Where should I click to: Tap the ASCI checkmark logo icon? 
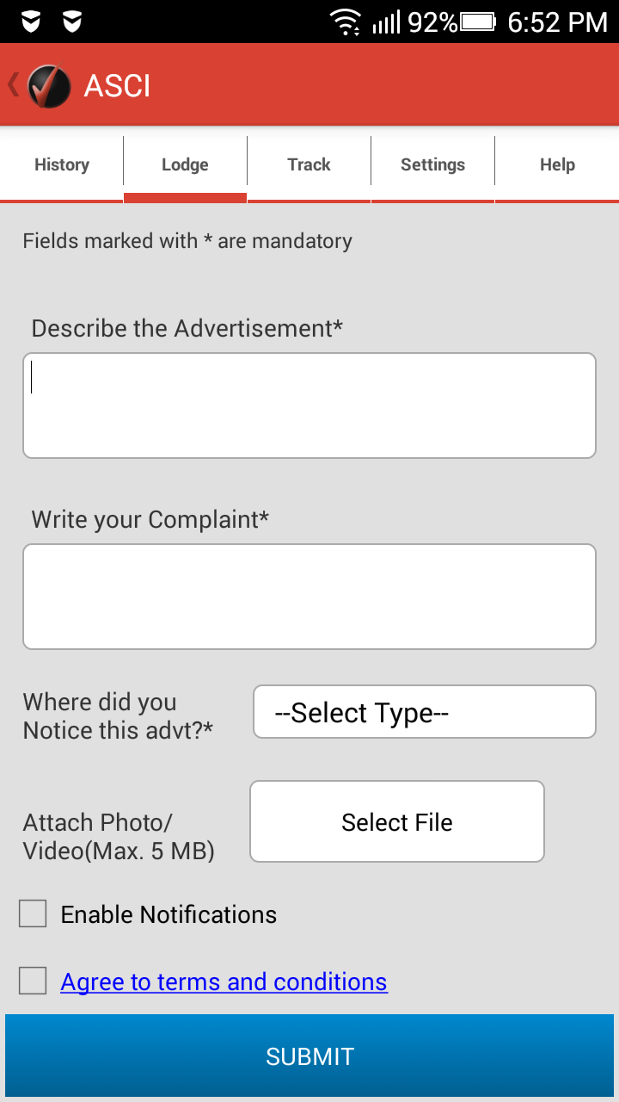pos(49,86)
